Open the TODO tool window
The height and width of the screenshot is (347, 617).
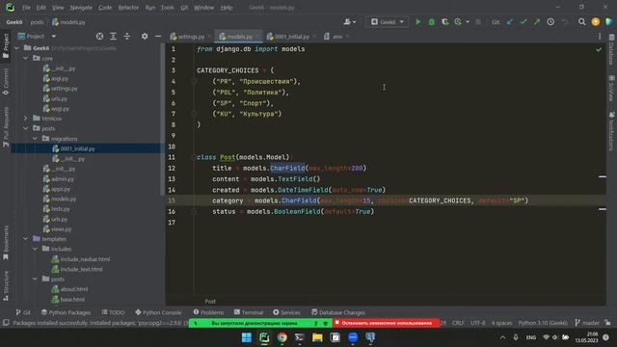(x=113, y=312)
